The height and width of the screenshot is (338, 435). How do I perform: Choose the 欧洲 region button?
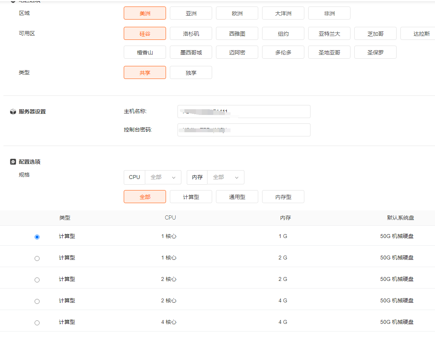tap(237, 13)
